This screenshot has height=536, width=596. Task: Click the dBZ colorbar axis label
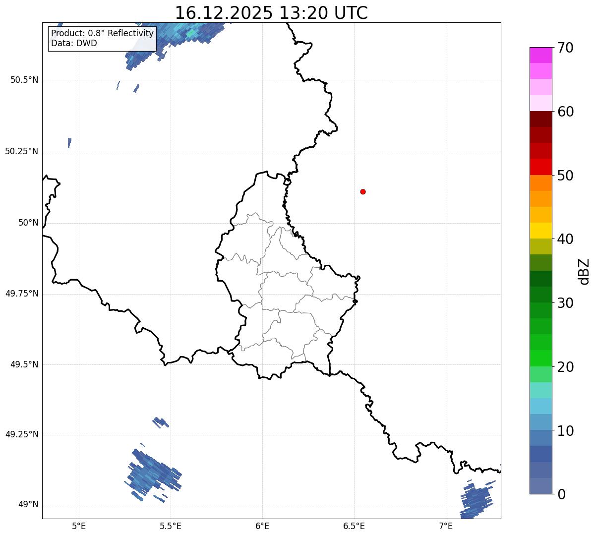[x=584, y=271]
